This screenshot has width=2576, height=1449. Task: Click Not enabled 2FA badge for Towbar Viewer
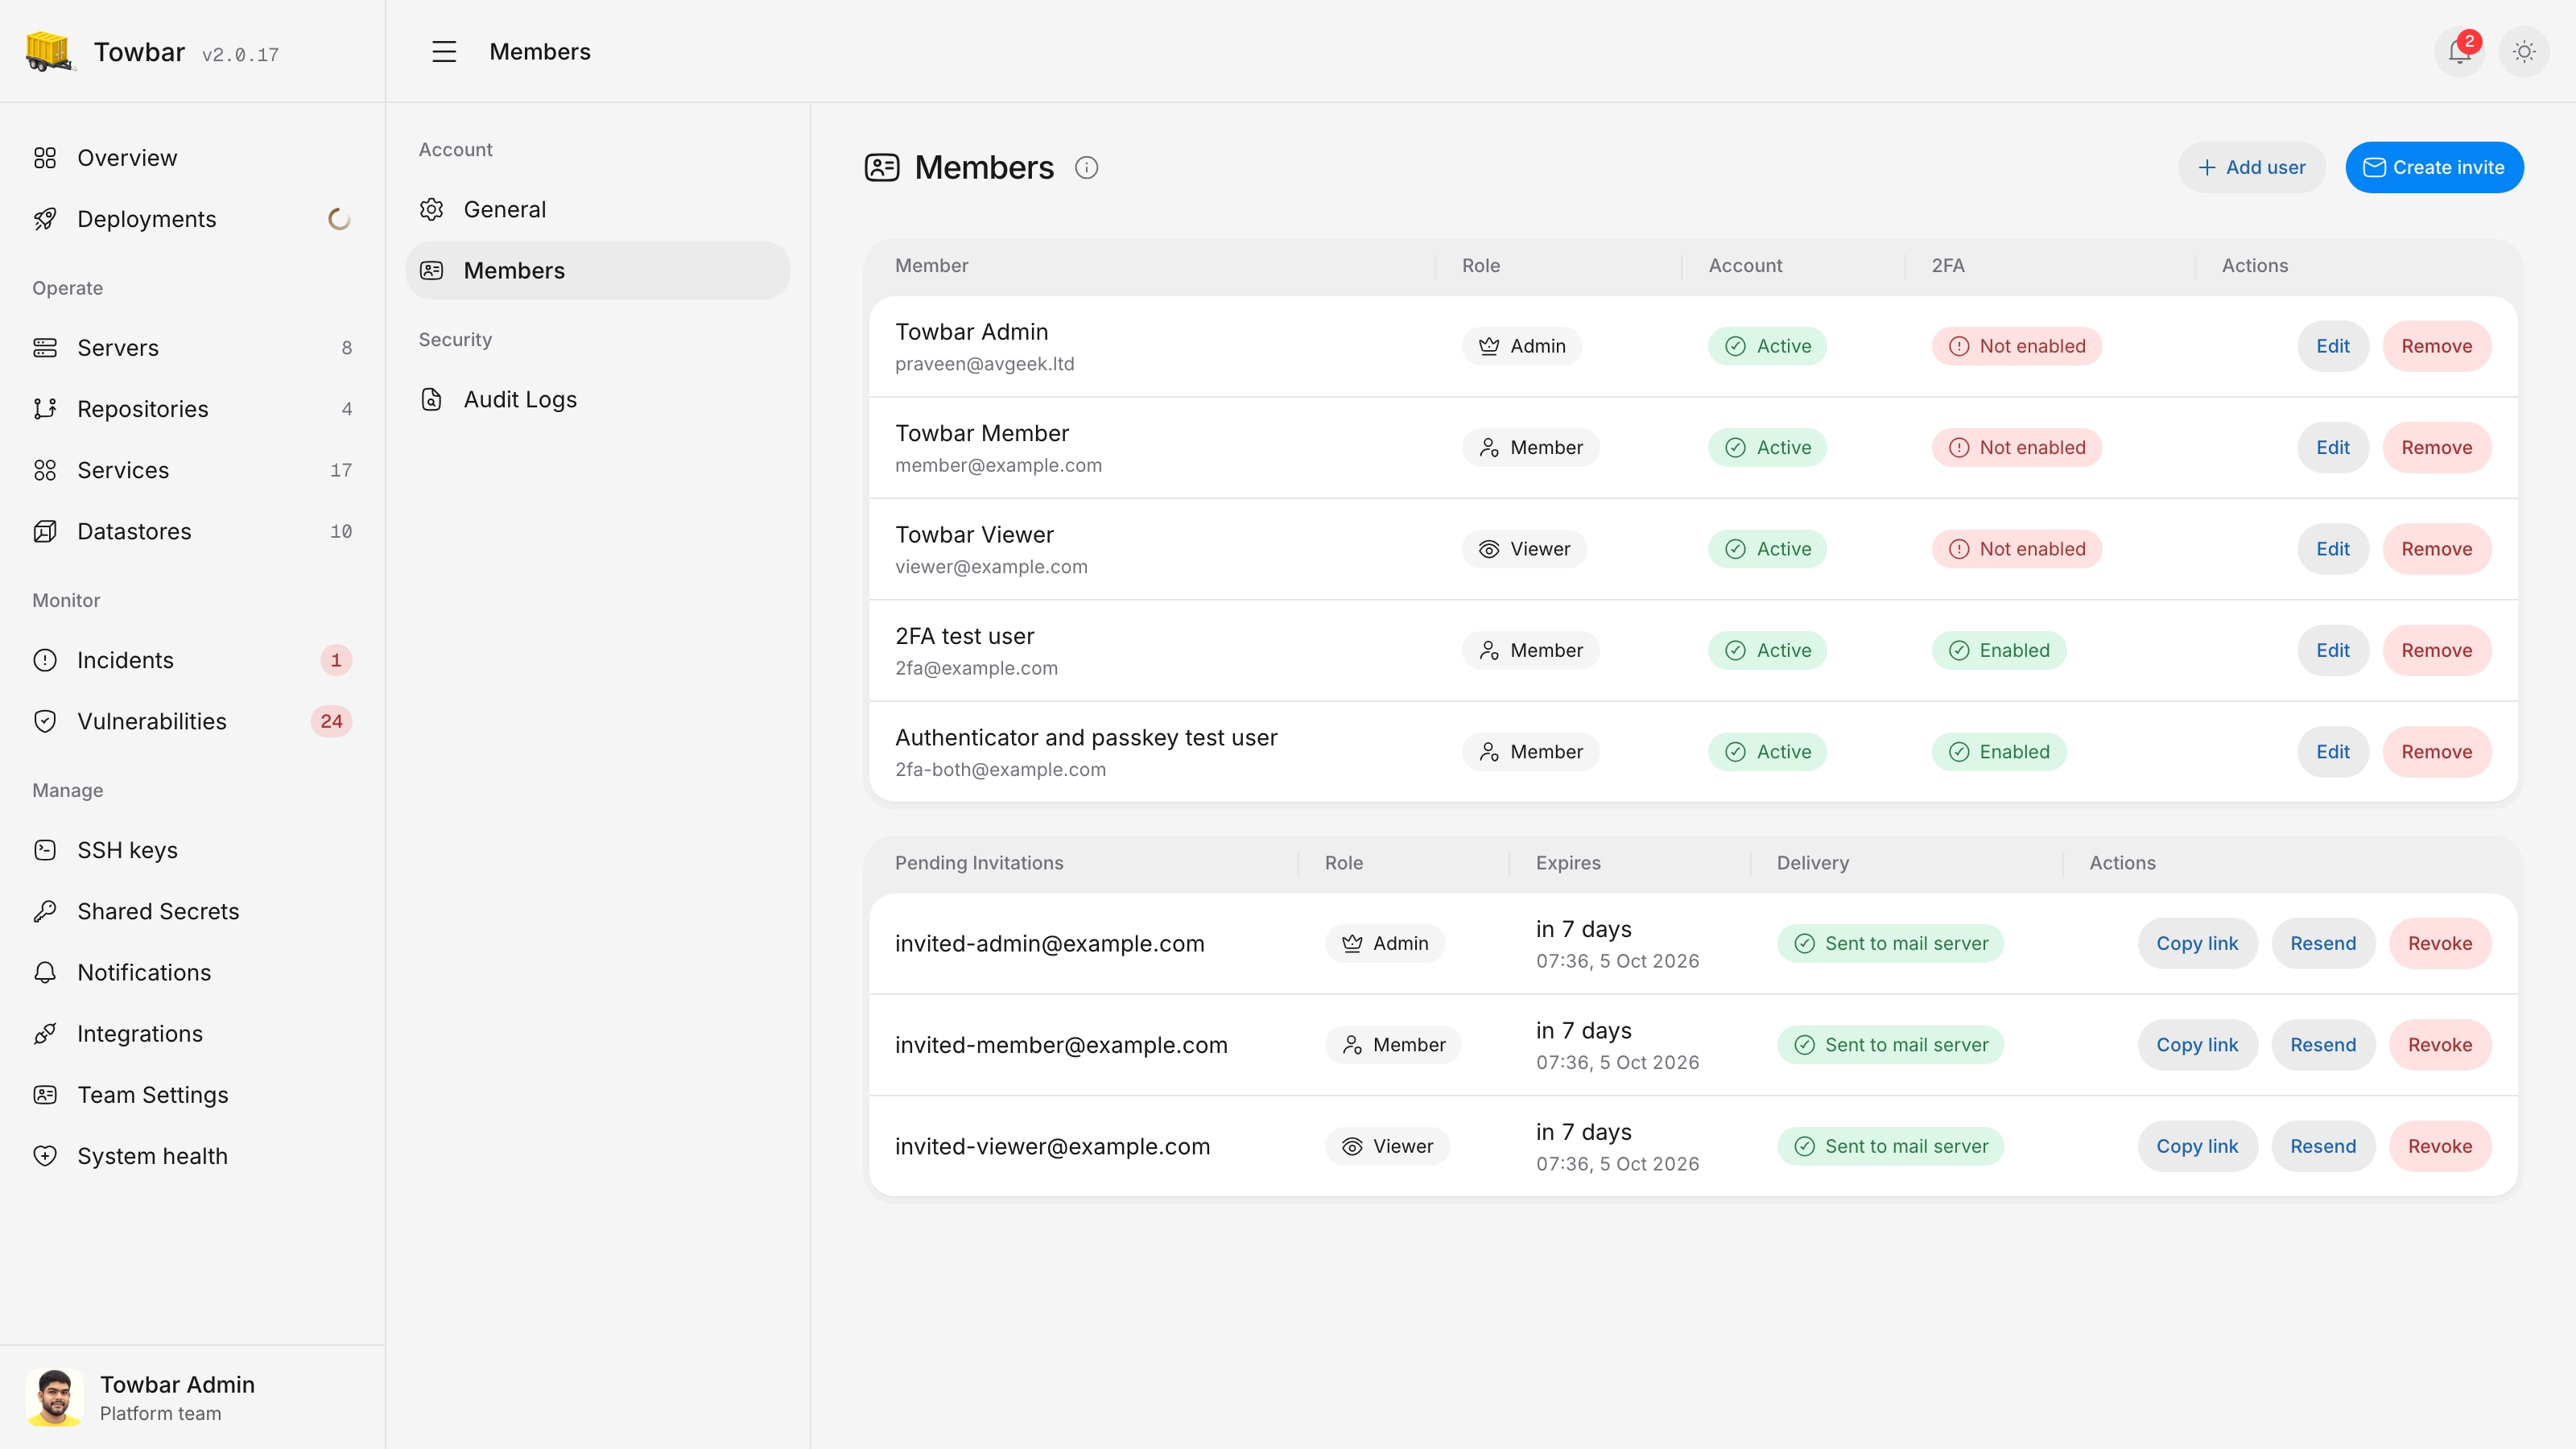[2016, 549]
